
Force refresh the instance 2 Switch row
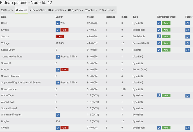[187, 128]
